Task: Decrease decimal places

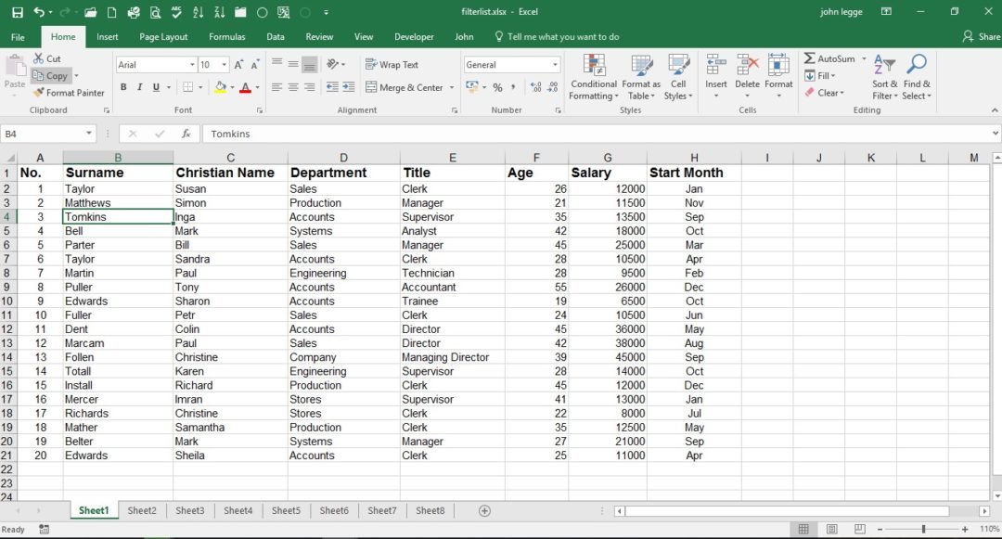Action: (x=553, y=87)
